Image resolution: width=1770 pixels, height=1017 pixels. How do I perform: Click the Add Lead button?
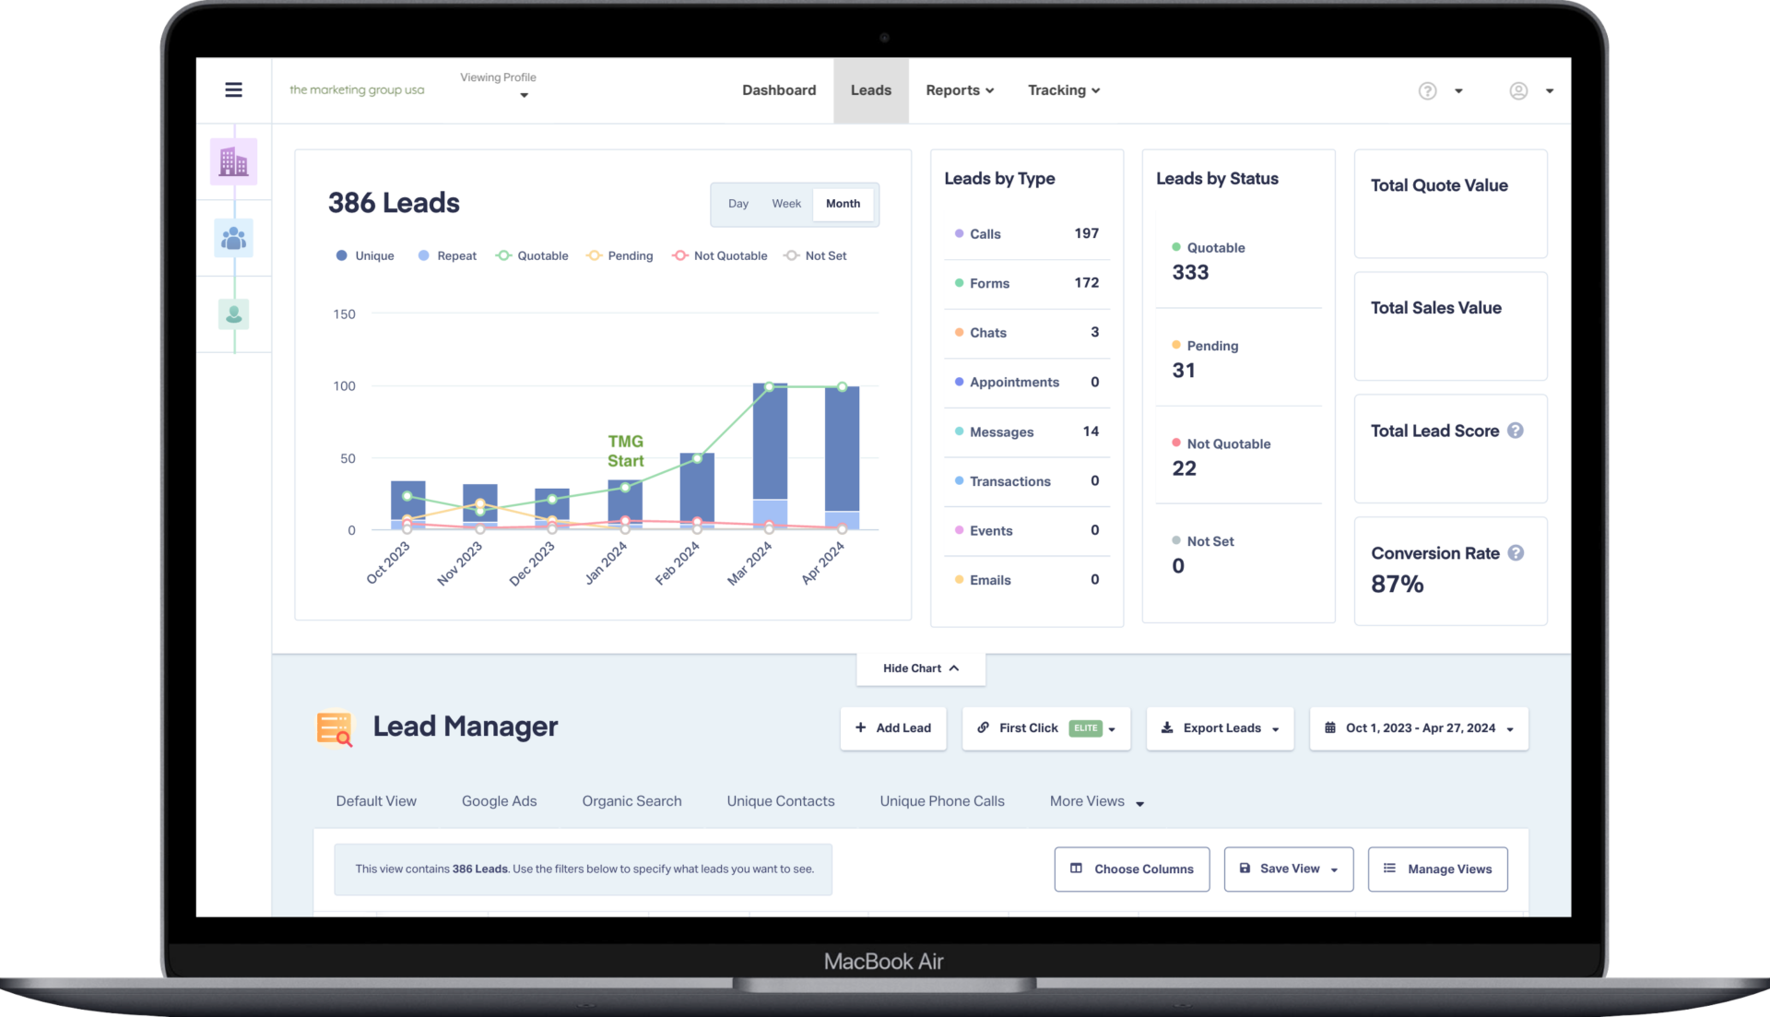(893, 727)
